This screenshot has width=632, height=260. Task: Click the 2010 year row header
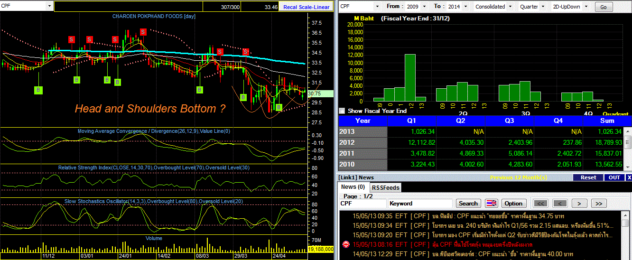(x=363, y=164)
